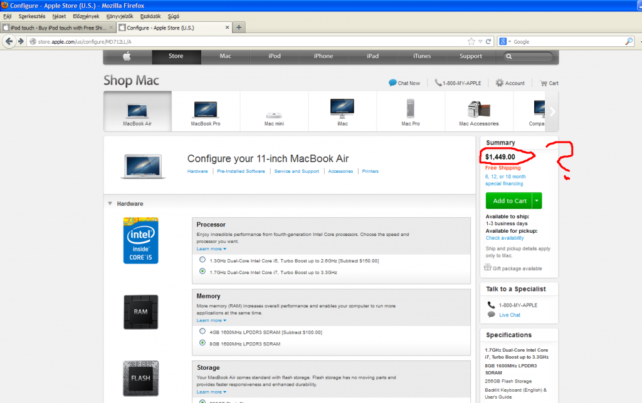Click the gift package available icon

tap(488, 267)
